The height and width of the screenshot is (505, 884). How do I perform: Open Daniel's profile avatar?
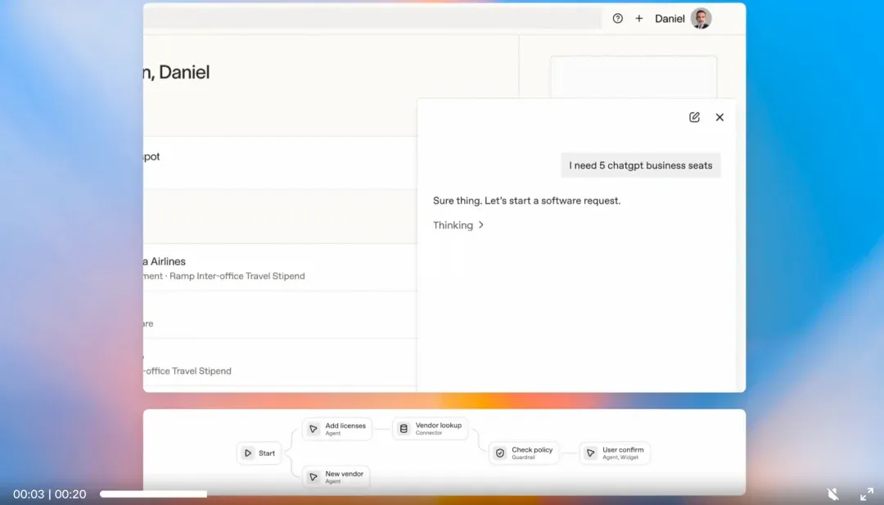(x=701, y=19)
